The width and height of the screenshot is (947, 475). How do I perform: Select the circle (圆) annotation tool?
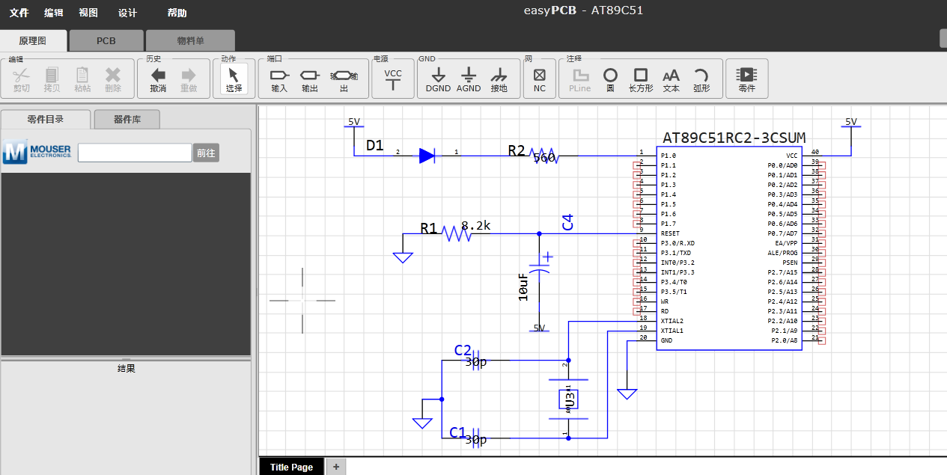tap(610, 75)
